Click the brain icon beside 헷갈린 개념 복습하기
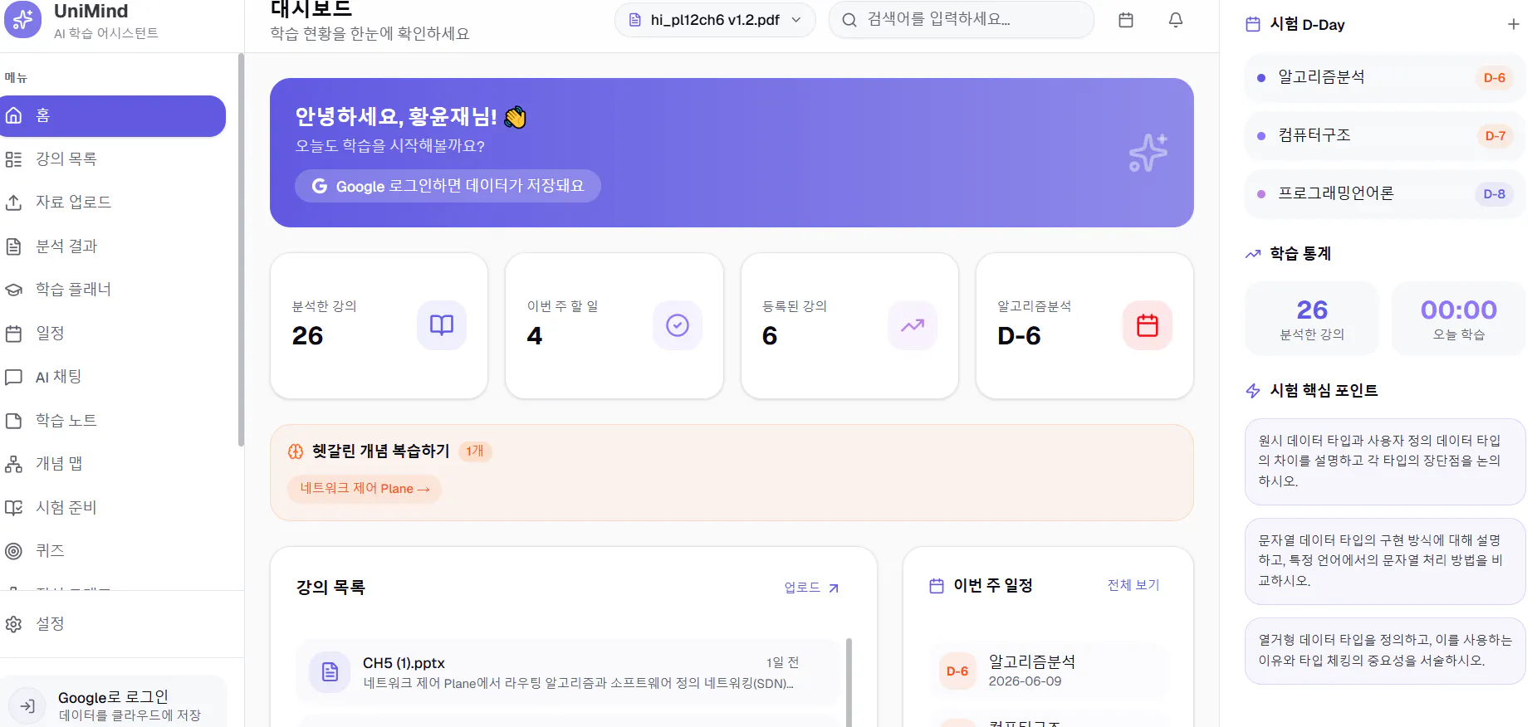Screen dimensions: 1537x727 click(296, 451)
